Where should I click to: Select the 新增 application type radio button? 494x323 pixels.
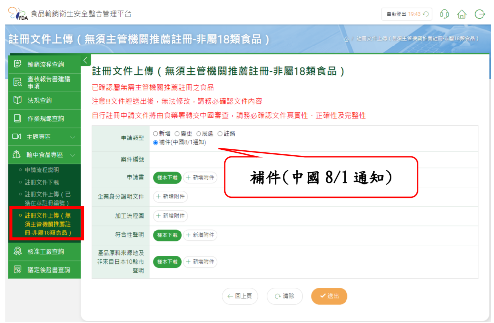click(x=156, y=133)
